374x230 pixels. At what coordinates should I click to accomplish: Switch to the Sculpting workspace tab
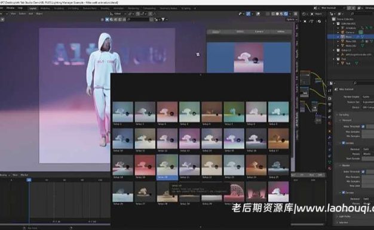[x=59, y=8]
